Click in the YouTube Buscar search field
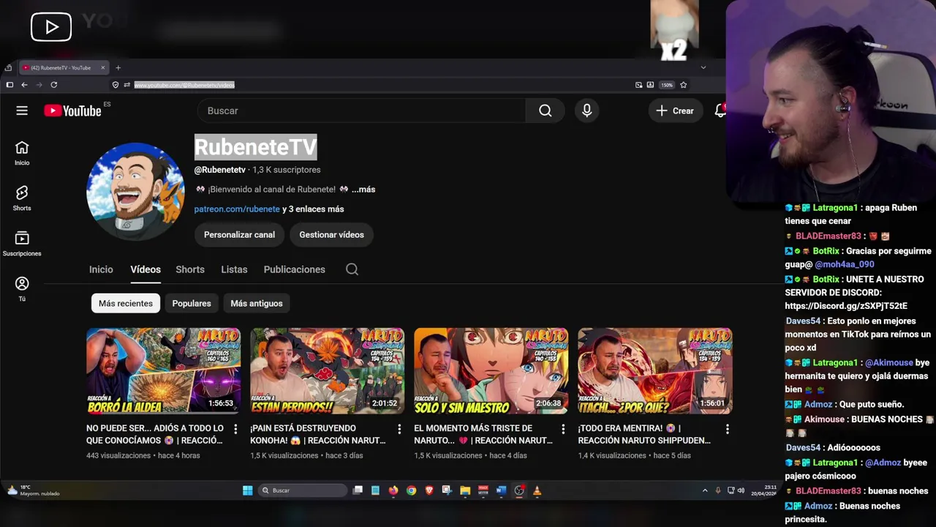936x527 pixels. tap(361, 111)
